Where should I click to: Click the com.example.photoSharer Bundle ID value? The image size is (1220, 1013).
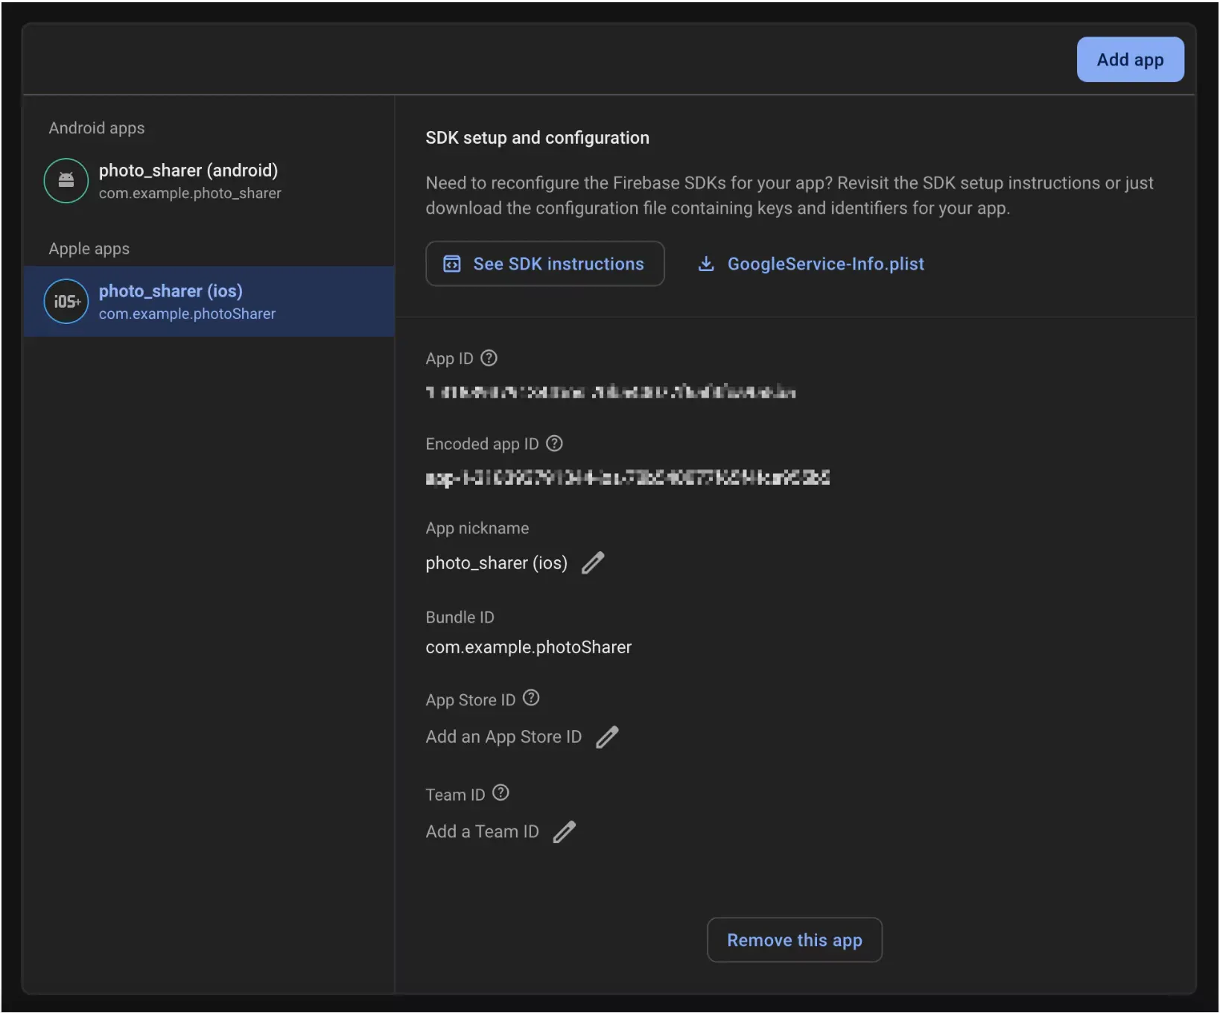tap(528, 647)
